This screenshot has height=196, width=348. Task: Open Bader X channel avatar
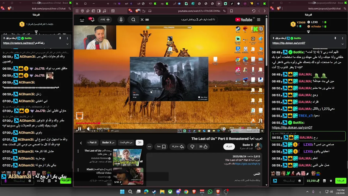258,146
